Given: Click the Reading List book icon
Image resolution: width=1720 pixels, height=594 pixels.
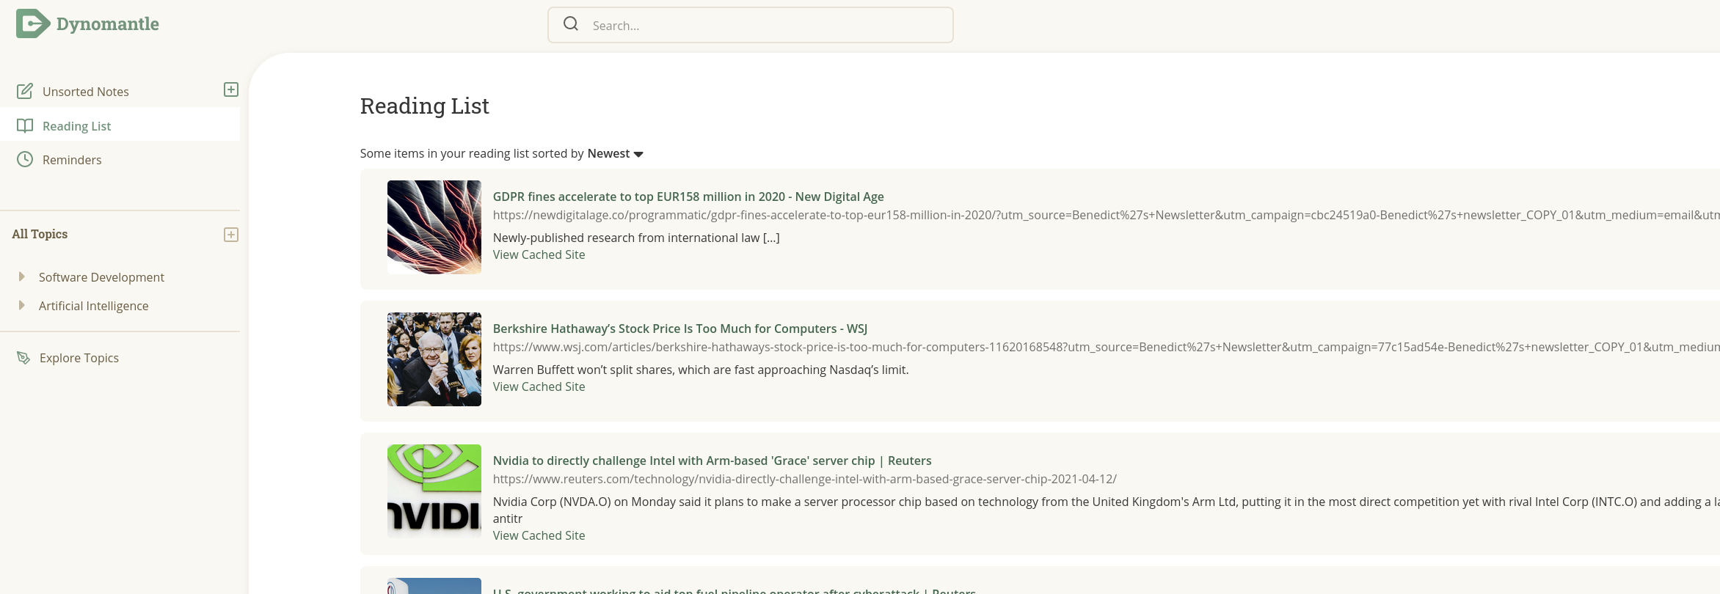Looking at the screenshot, I should coord(25,125).
